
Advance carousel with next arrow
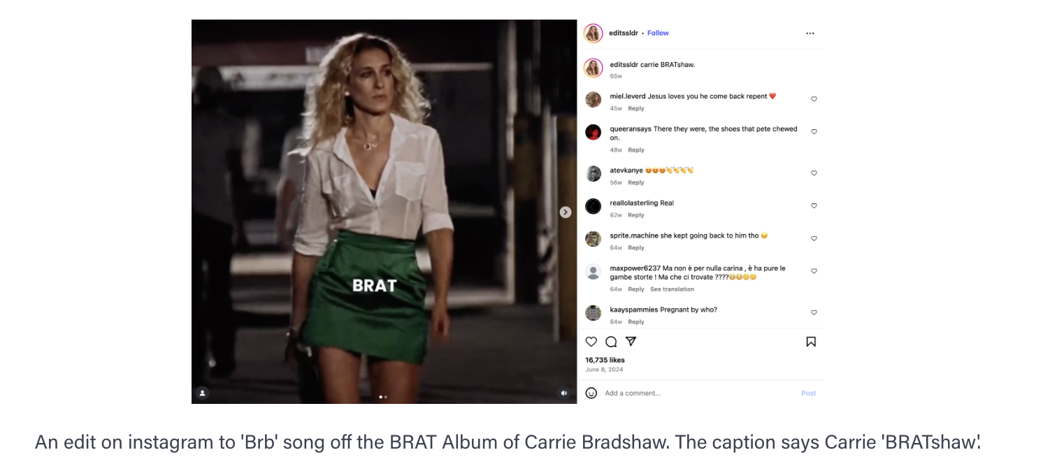[x=566, y=212]
